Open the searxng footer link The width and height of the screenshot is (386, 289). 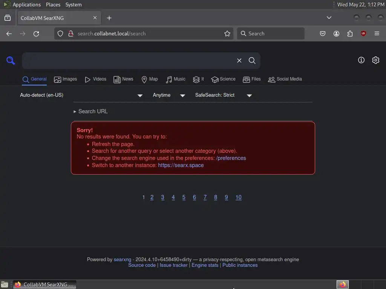pyautogui.click(x=123, y=260)
